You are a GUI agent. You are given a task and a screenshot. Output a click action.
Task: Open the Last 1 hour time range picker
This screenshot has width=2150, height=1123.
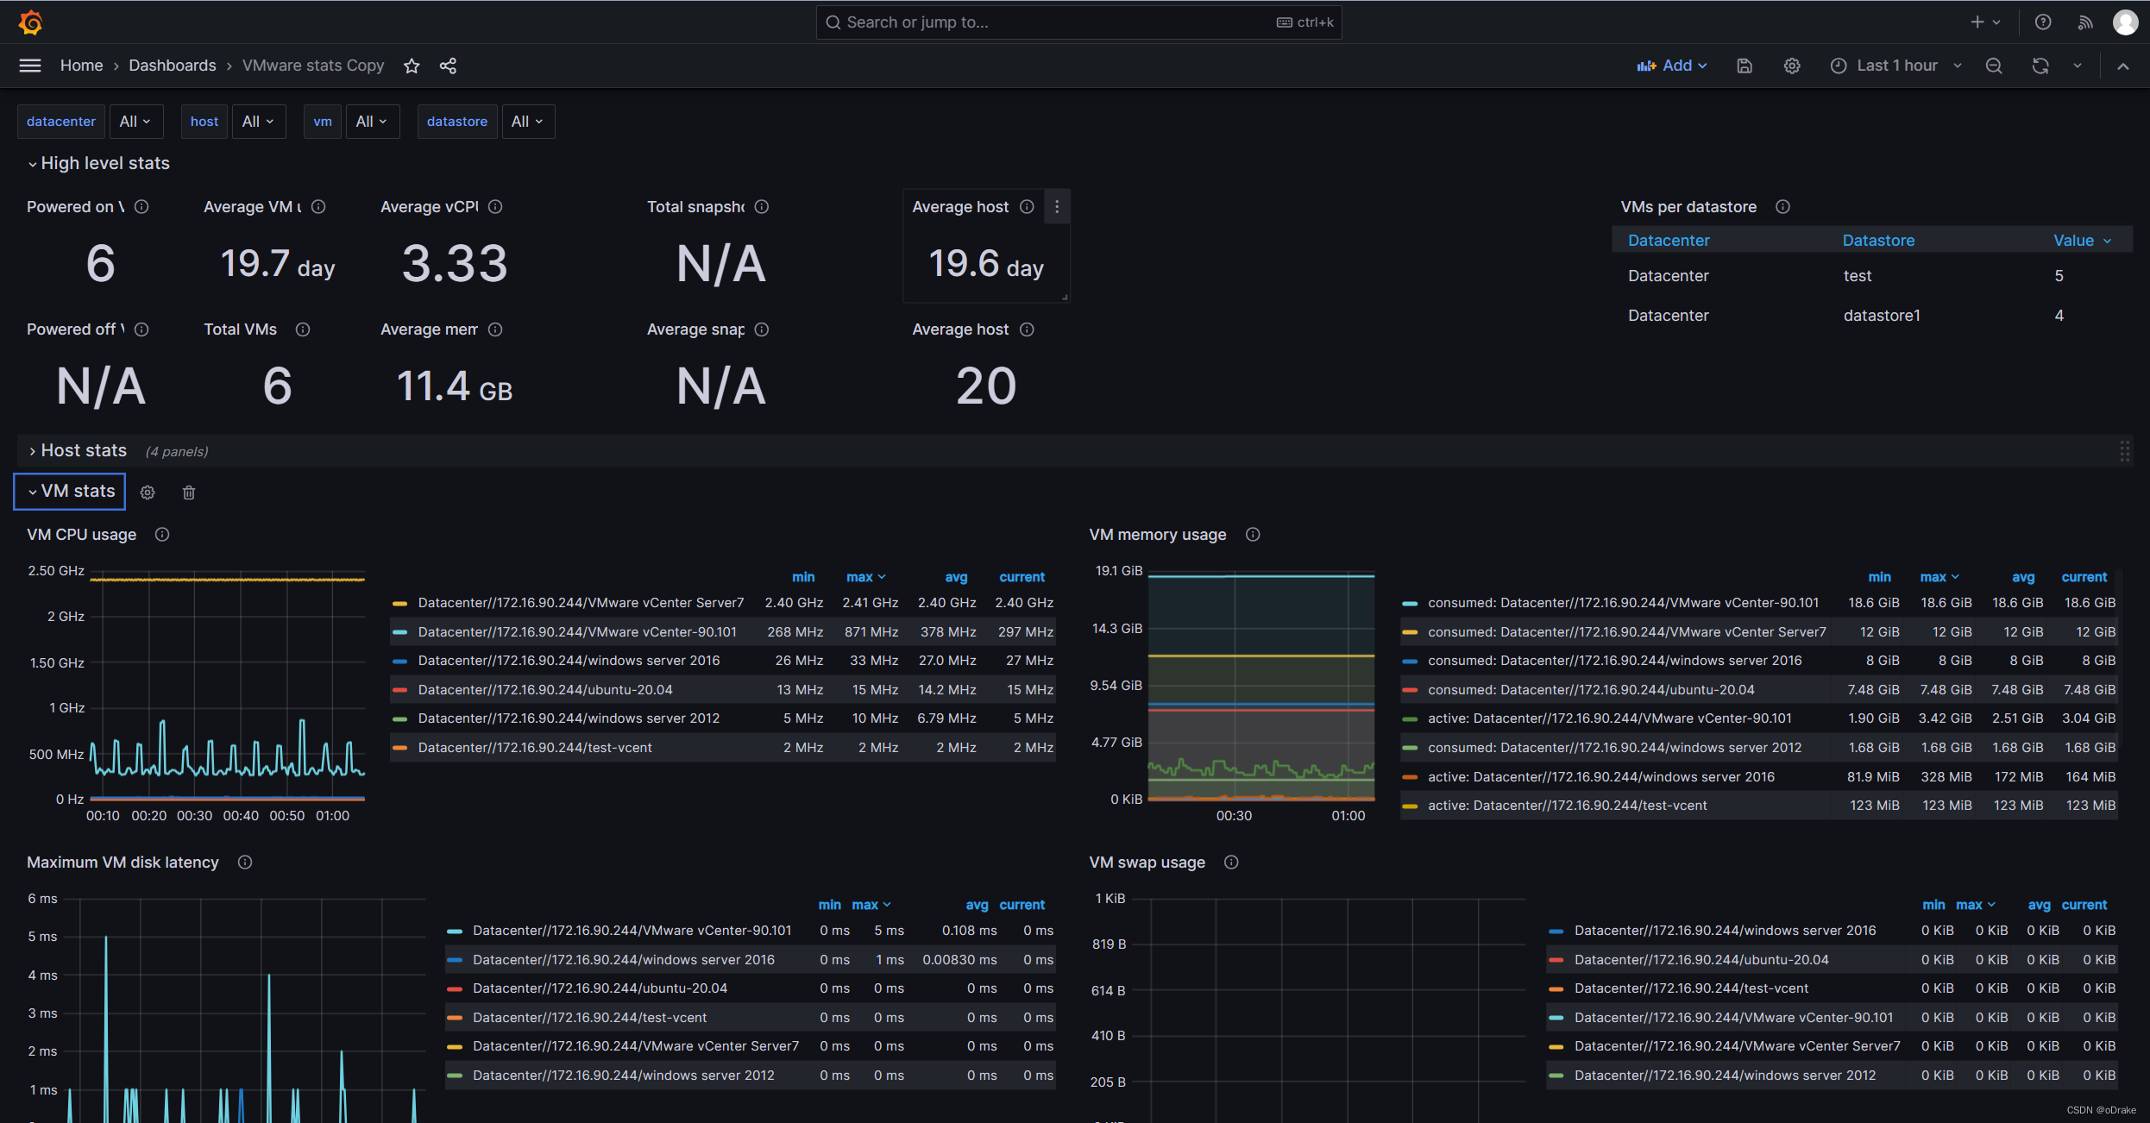(x=1895, y=66)
